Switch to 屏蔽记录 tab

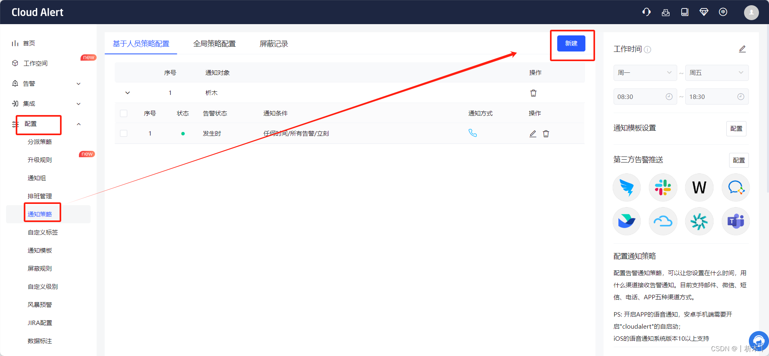274,43
